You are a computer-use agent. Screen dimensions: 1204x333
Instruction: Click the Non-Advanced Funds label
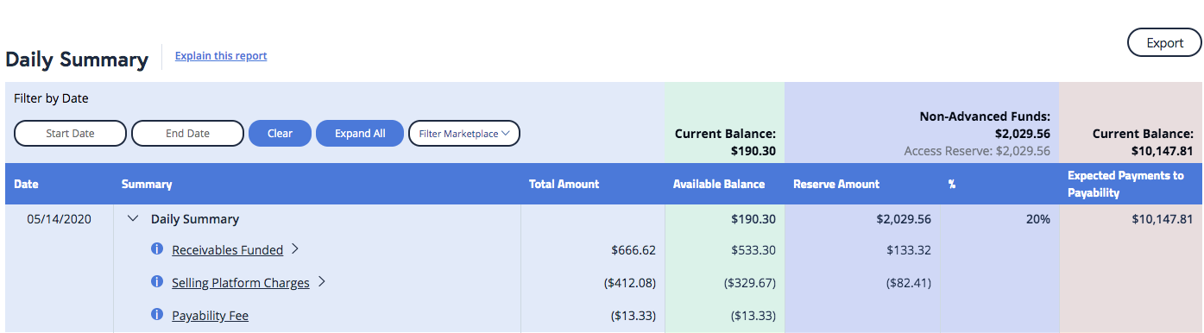[x=985, y=116]
